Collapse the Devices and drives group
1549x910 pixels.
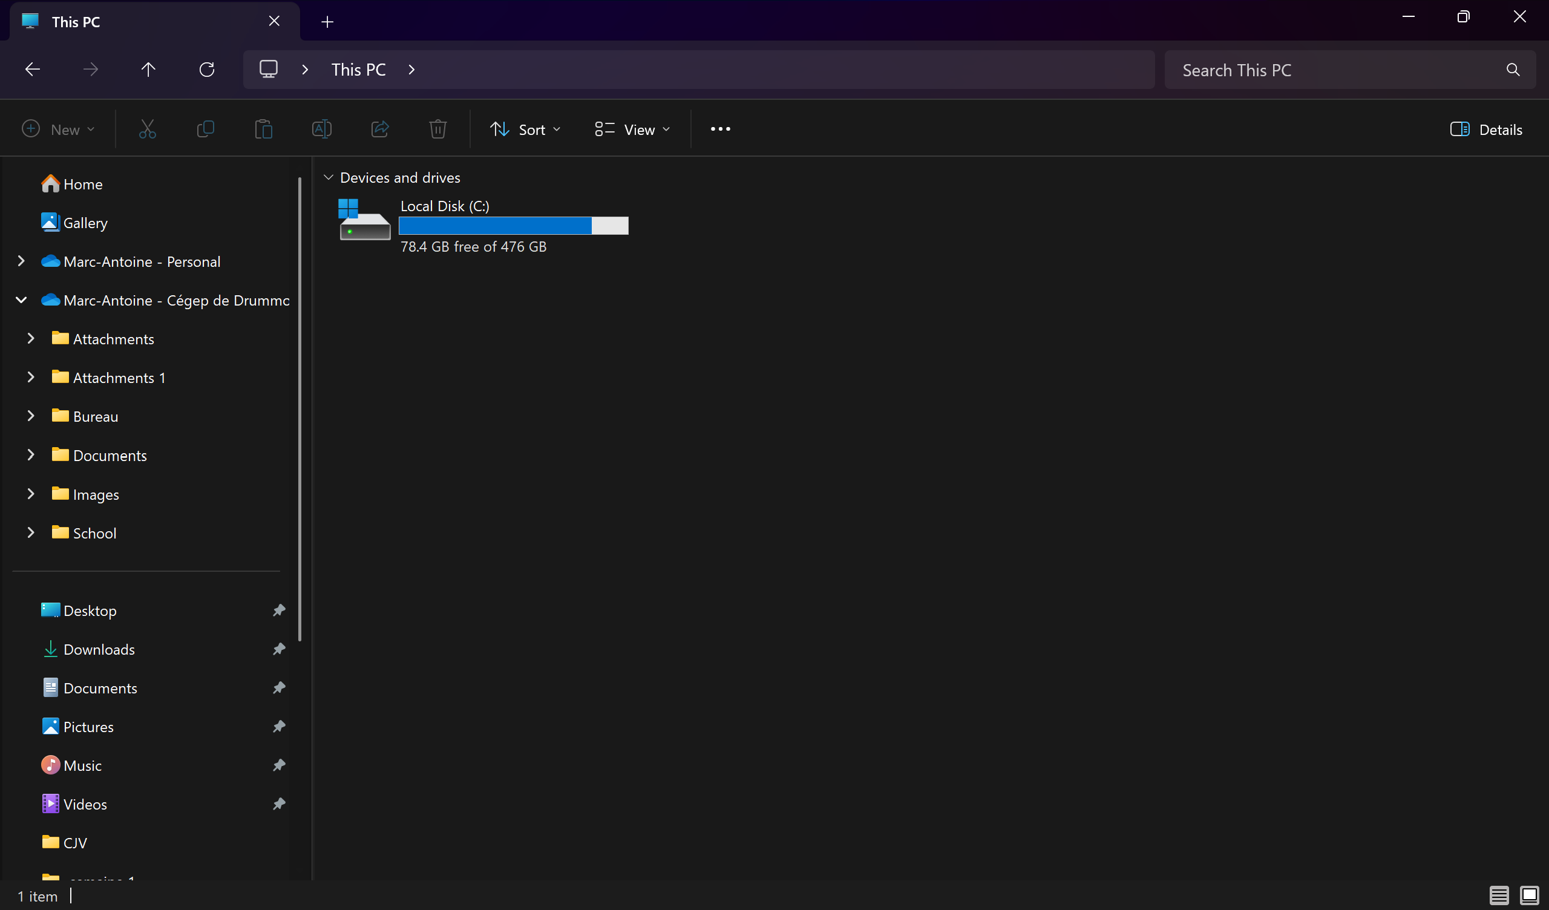tap(329, 178)
